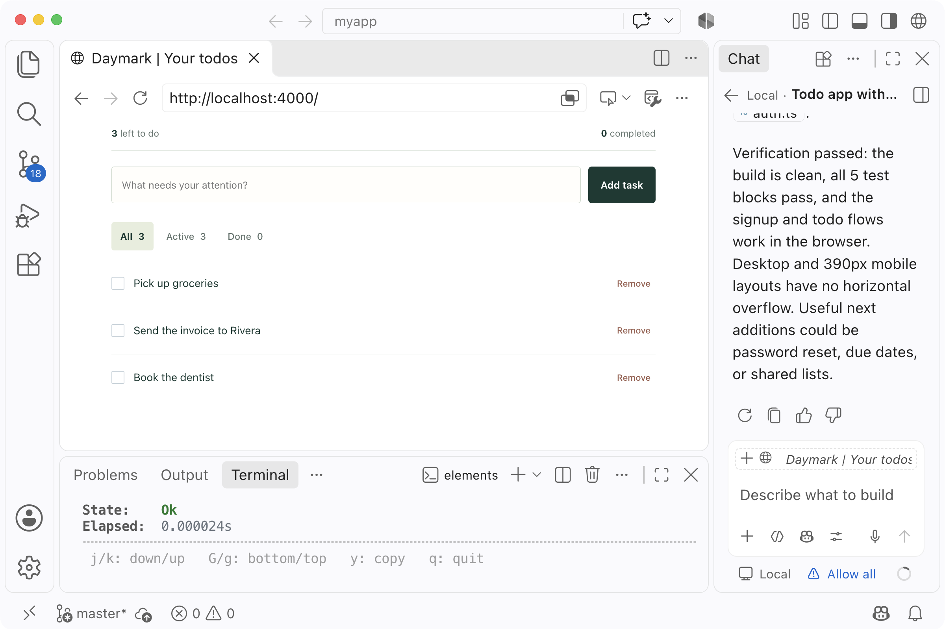Start voice input with microphone

[x=875, y=536]
